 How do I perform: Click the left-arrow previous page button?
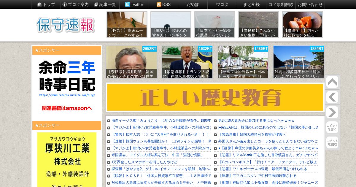(x=332, y=97)
